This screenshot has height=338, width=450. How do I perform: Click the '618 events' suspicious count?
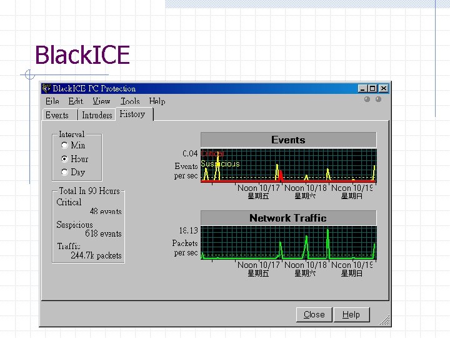pyautogui.click(x=103, y=233)
